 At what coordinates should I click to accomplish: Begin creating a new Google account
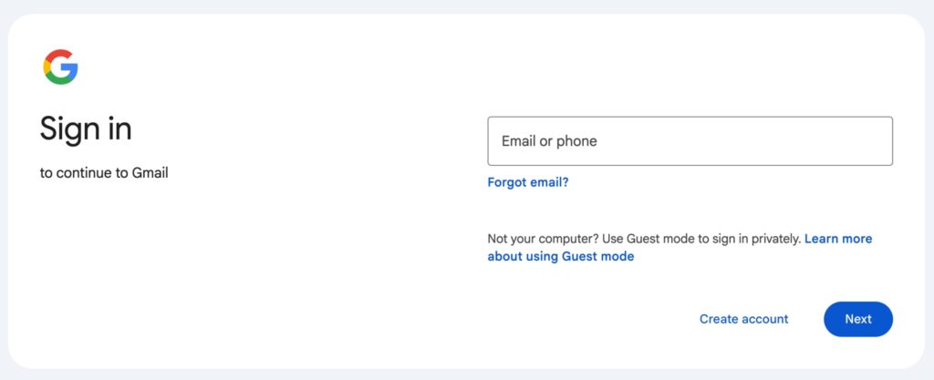tap(743, 319)
